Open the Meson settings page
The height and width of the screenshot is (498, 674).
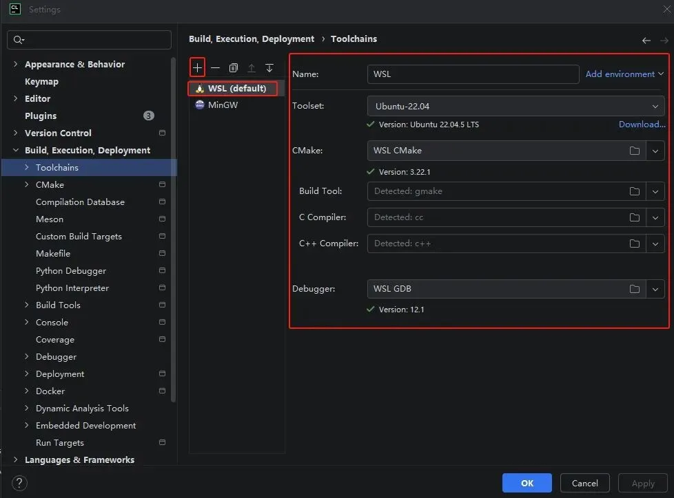[50, 219]
